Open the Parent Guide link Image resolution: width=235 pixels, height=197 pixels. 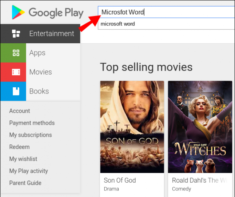pos(25,183)
